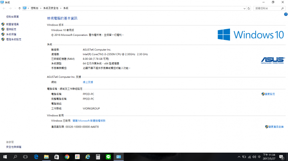The image size is (288, 161).
Task: Launch Microsoft Edge from taskbar
Action: coord(36,157)
